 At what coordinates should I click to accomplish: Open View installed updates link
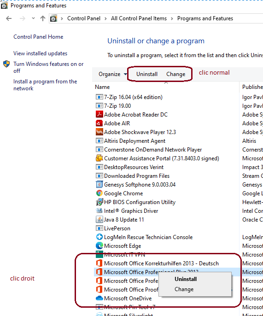click(x=41, y=53)
